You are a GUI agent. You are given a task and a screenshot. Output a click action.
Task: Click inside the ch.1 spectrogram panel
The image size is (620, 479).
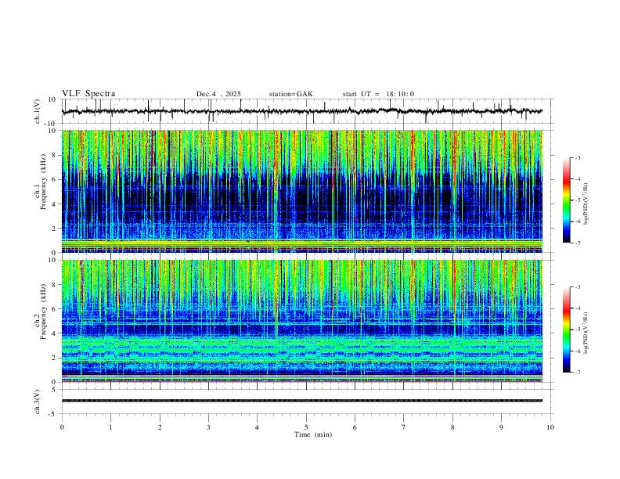(302, 191)
